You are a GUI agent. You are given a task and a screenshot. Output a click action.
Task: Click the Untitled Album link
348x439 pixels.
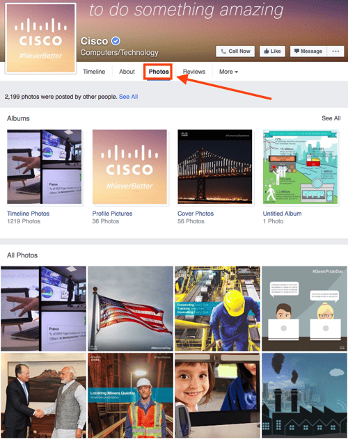[x=282, y=214]
